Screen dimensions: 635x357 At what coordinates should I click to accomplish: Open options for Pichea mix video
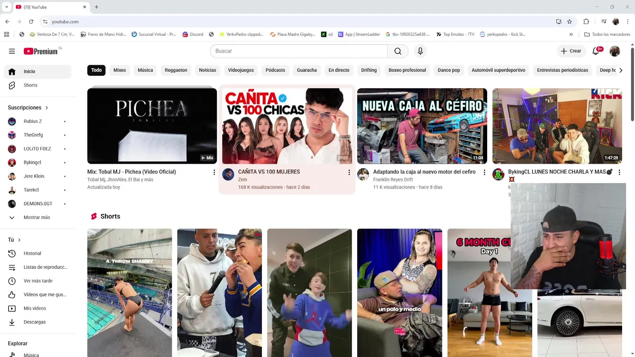[x=214, y=172]
